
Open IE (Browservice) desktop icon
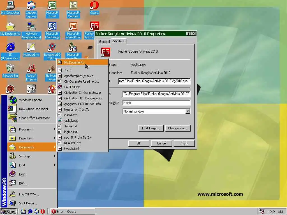(x=10, y=52)
